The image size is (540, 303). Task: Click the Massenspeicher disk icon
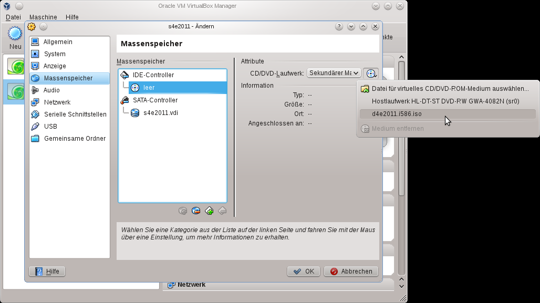click(35, 78)
